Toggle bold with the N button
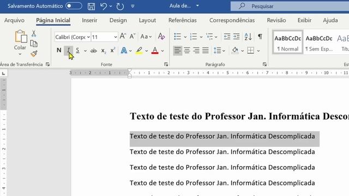Viewport: 349px width, 196px height. tap(59, 51)
